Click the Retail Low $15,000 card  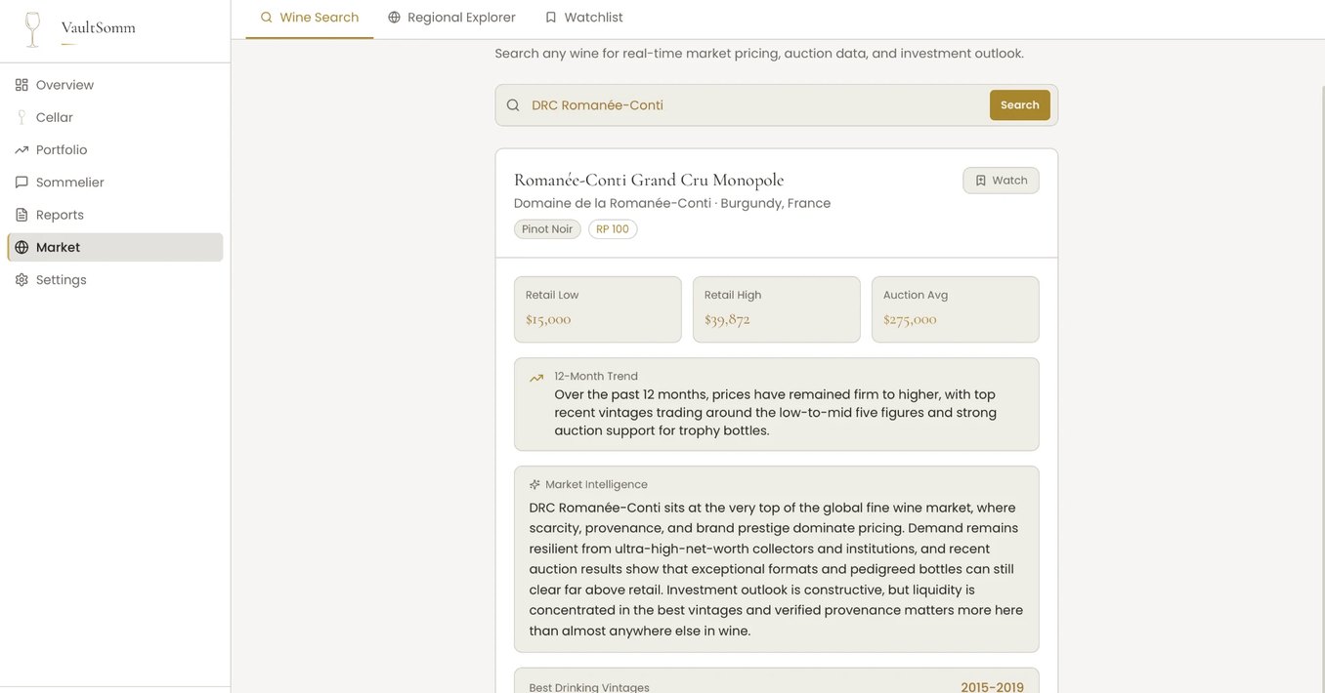598,309
